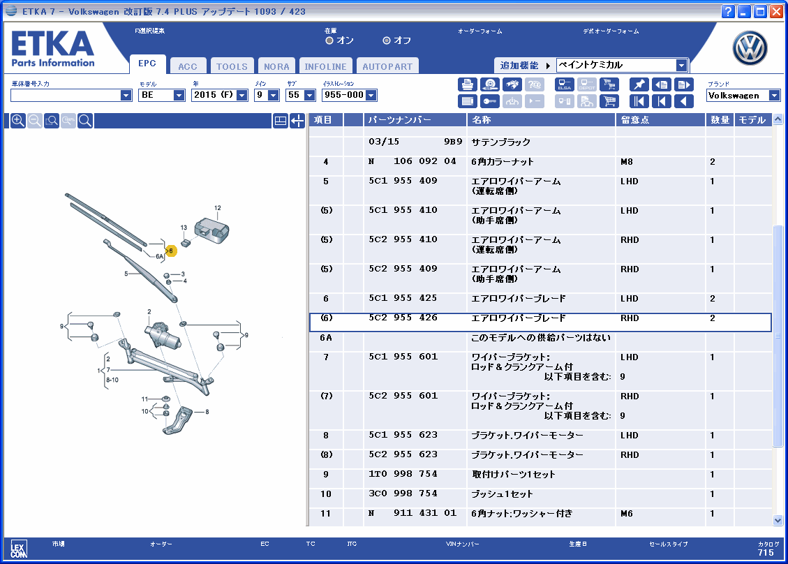Select the オフ stock radio button
Image resolution: width=788 pixels, height=564 pixels.
387,40
